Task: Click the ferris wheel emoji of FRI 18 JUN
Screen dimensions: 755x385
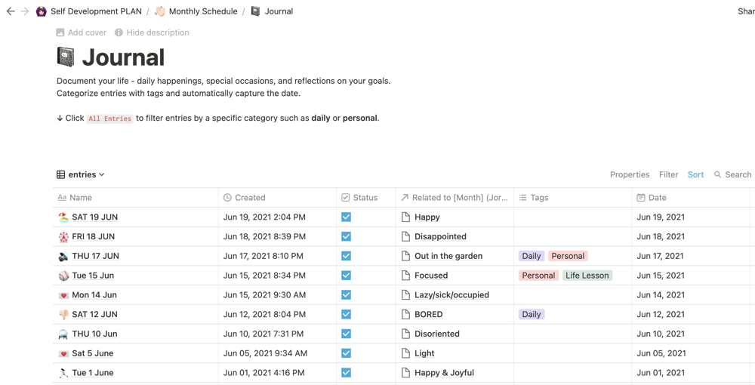Action: point(63,236)
